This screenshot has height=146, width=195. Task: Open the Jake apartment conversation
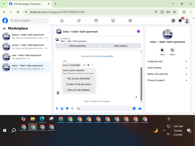coord(26,57)
